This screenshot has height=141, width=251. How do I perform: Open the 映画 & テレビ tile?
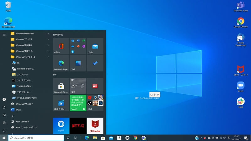tap(61, 103)
